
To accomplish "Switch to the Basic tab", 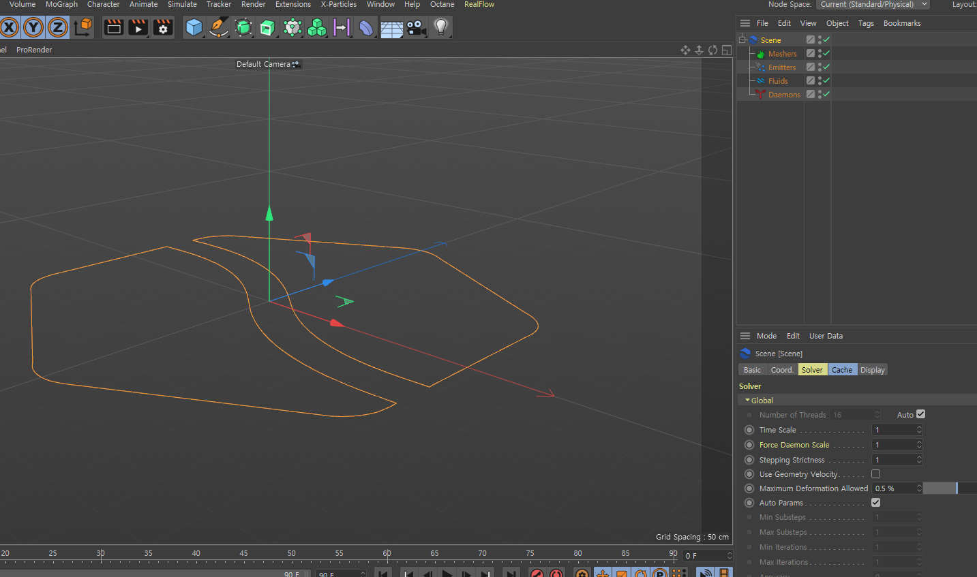I will click(x=753, y=370).
